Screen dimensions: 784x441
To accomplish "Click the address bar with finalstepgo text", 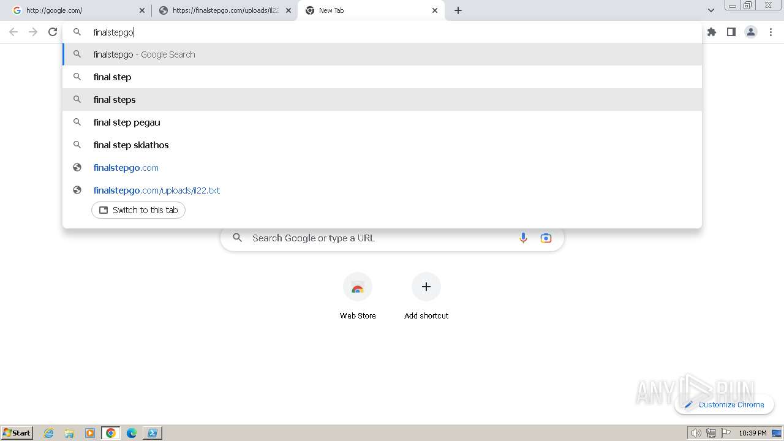I will (382, 32).
